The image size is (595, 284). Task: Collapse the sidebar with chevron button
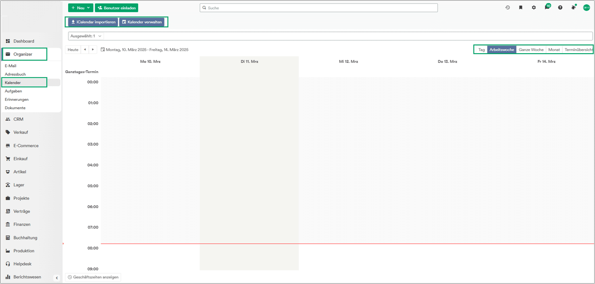pos(57,278)
